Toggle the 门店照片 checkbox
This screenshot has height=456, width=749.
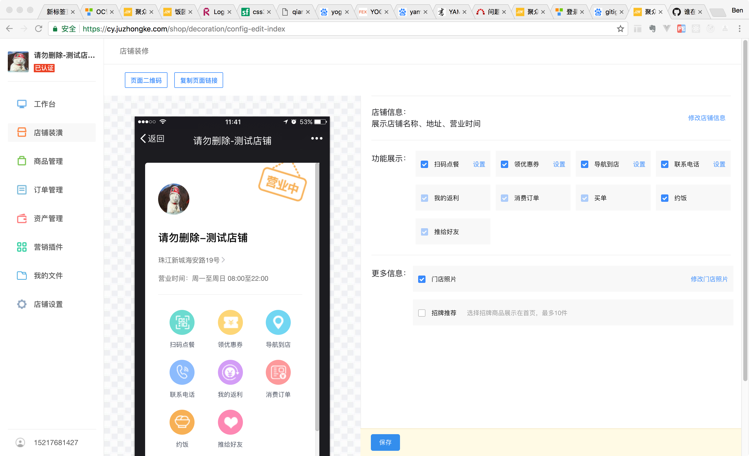coord(422,279)
